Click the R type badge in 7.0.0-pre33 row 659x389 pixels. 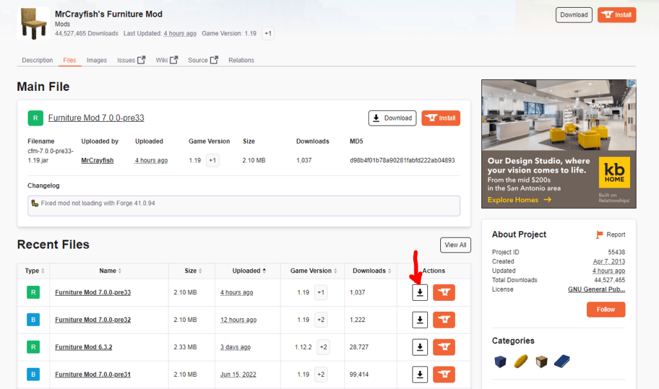point(33,292)
